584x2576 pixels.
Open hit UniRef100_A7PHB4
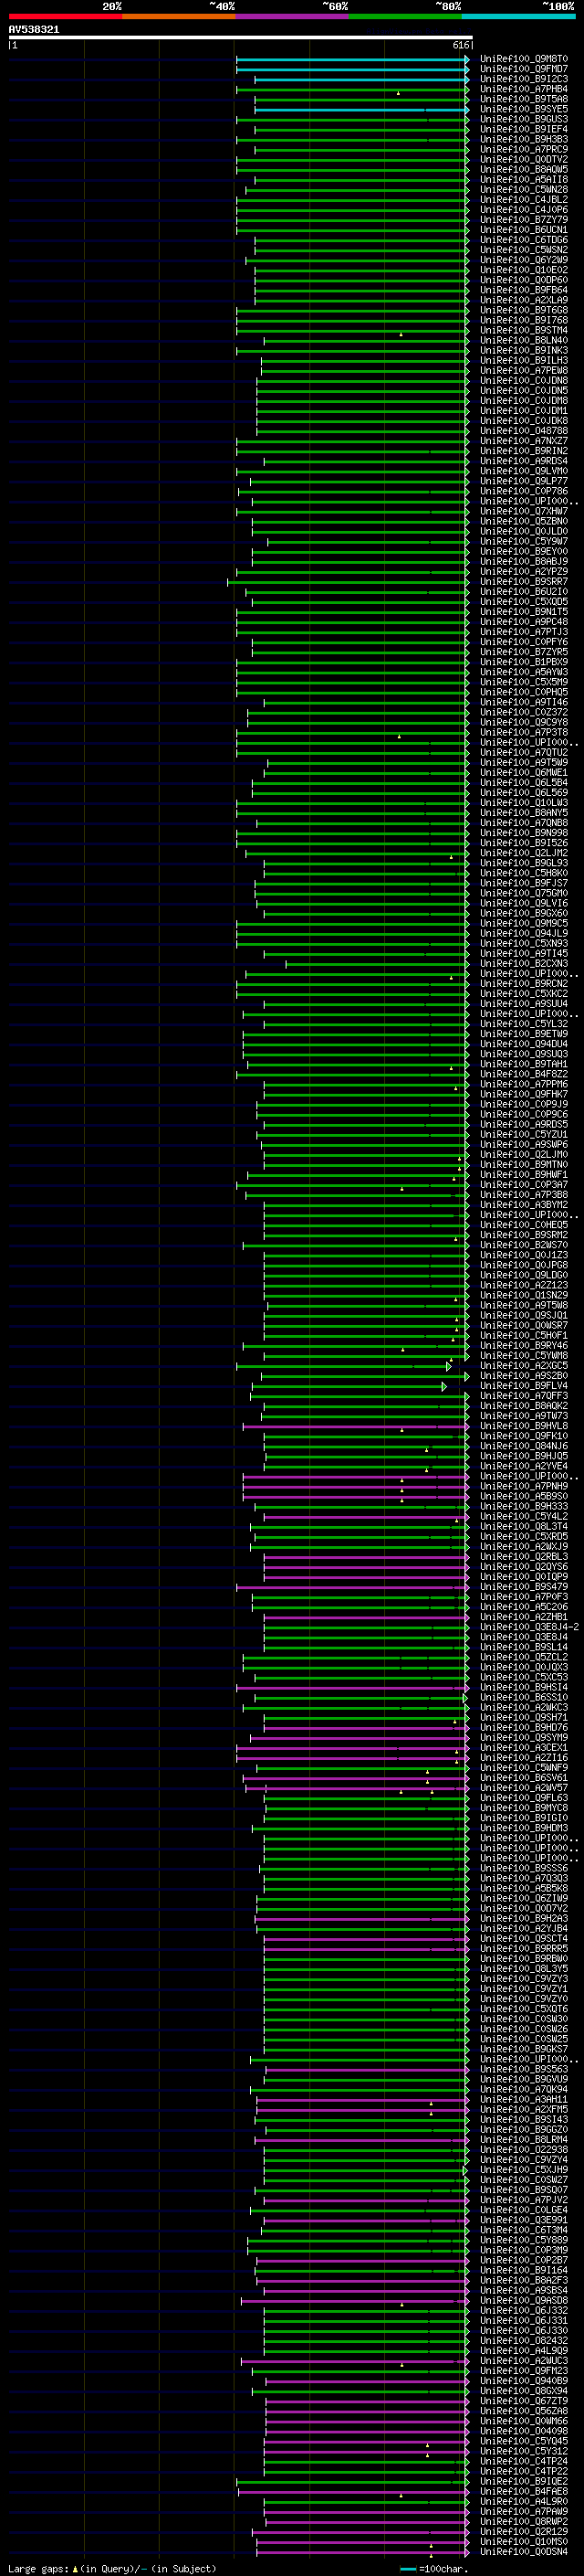pos(524,89)
